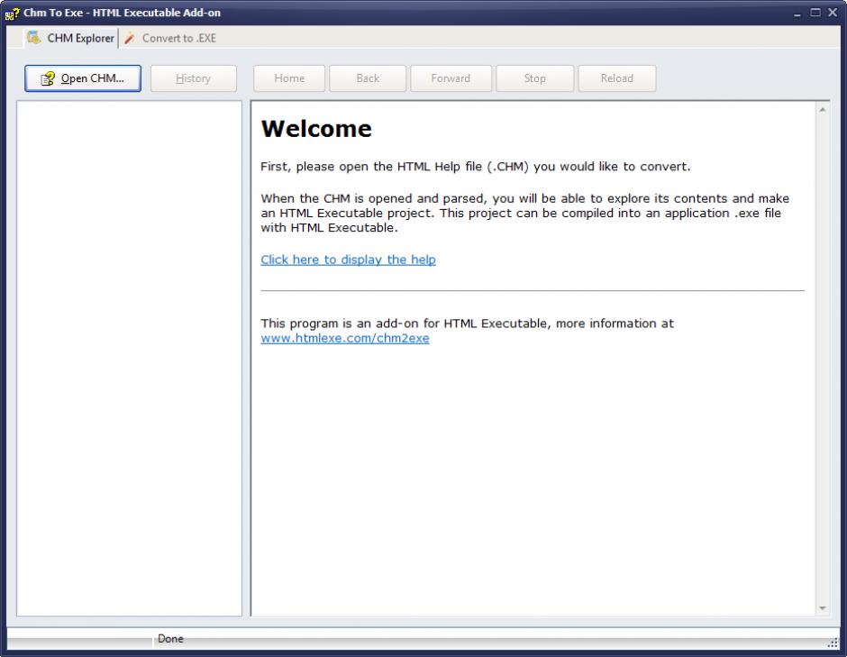
Task: Click the Chm To Exe app icon in title bar
Action: tap(12, 14)
